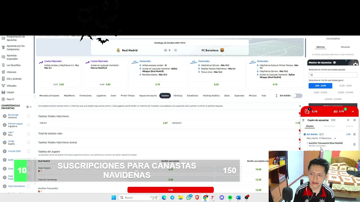Open betting coupon settings gear
Screen dimensions: 360x202
tap(354, 120)
